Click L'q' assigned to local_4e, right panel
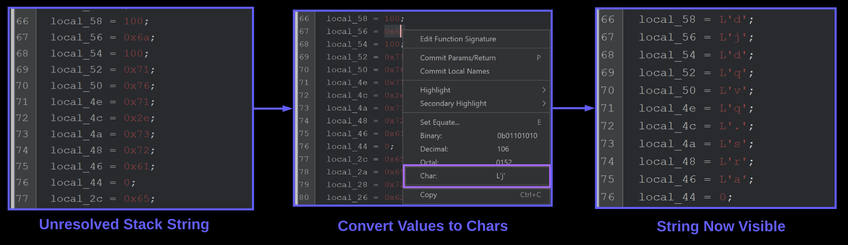Image resolution: width=848 pixels, height=245 pixels. 733,108
